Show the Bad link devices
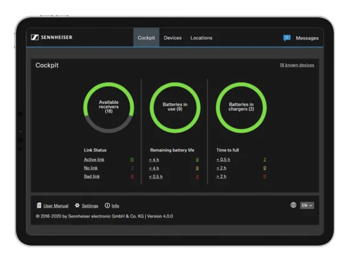This screenshot has width=347, height=255. pyautogui.click(x=92, y=176)
